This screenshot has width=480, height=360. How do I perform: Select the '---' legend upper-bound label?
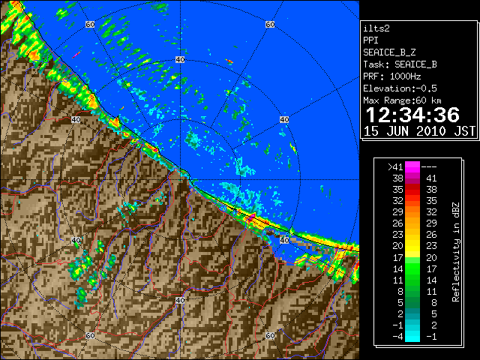tap(429, 167)
